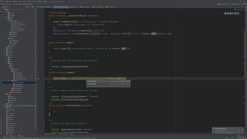Screen dimensions: 247x139
Task: Expand the Console folder arrow
Action: pos(7,13)
